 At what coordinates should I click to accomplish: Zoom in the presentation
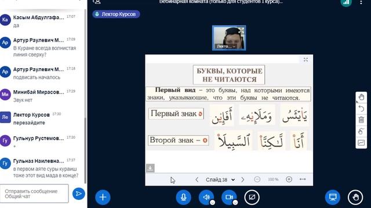click(x=289, y=180)
